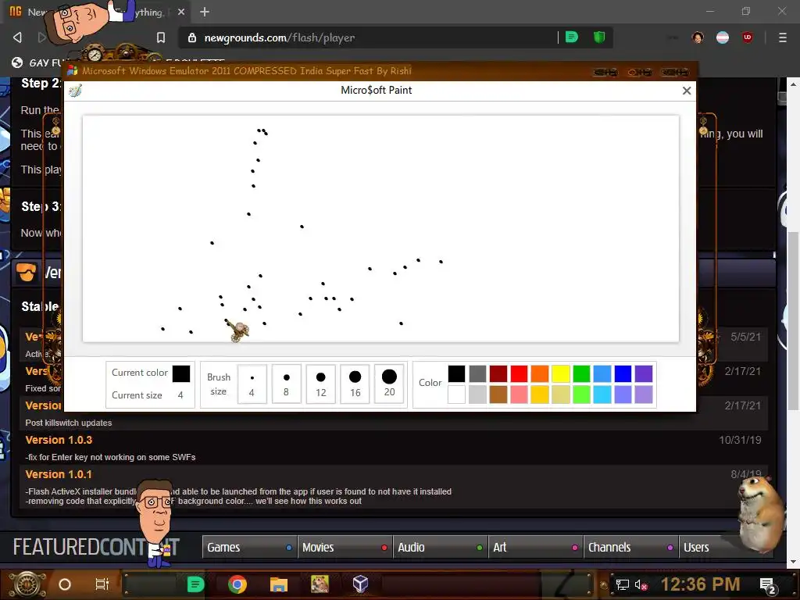800x600 pixels.
Task: Pick the black color swatch
Action: pyautogui.click(x=456, y=373)
